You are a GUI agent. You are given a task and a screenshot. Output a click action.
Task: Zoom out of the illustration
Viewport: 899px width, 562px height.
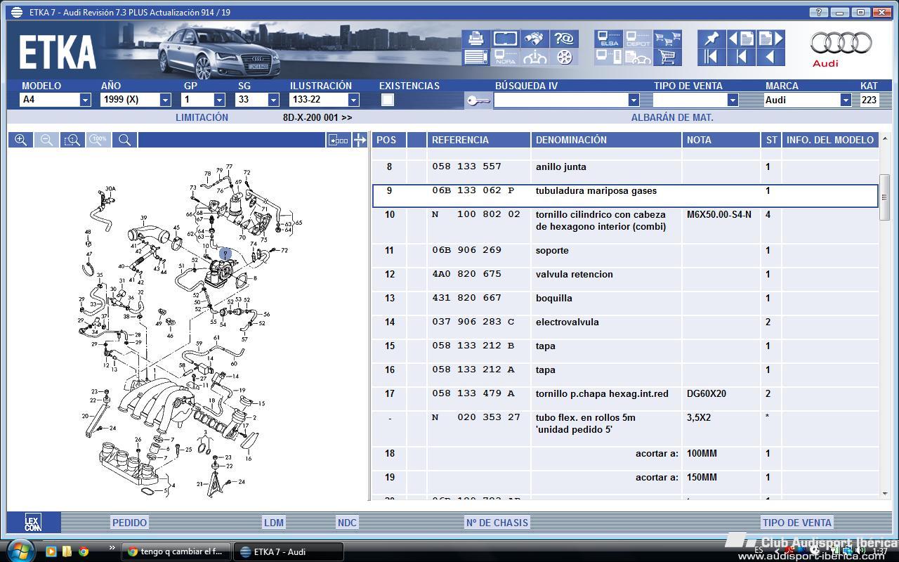(46, 140)
